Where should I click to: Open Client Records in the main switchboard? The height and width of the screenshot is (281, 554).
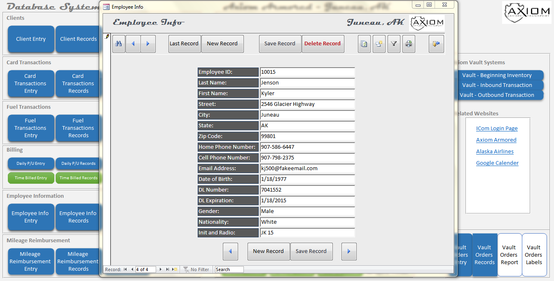click(x=78, y=39)
